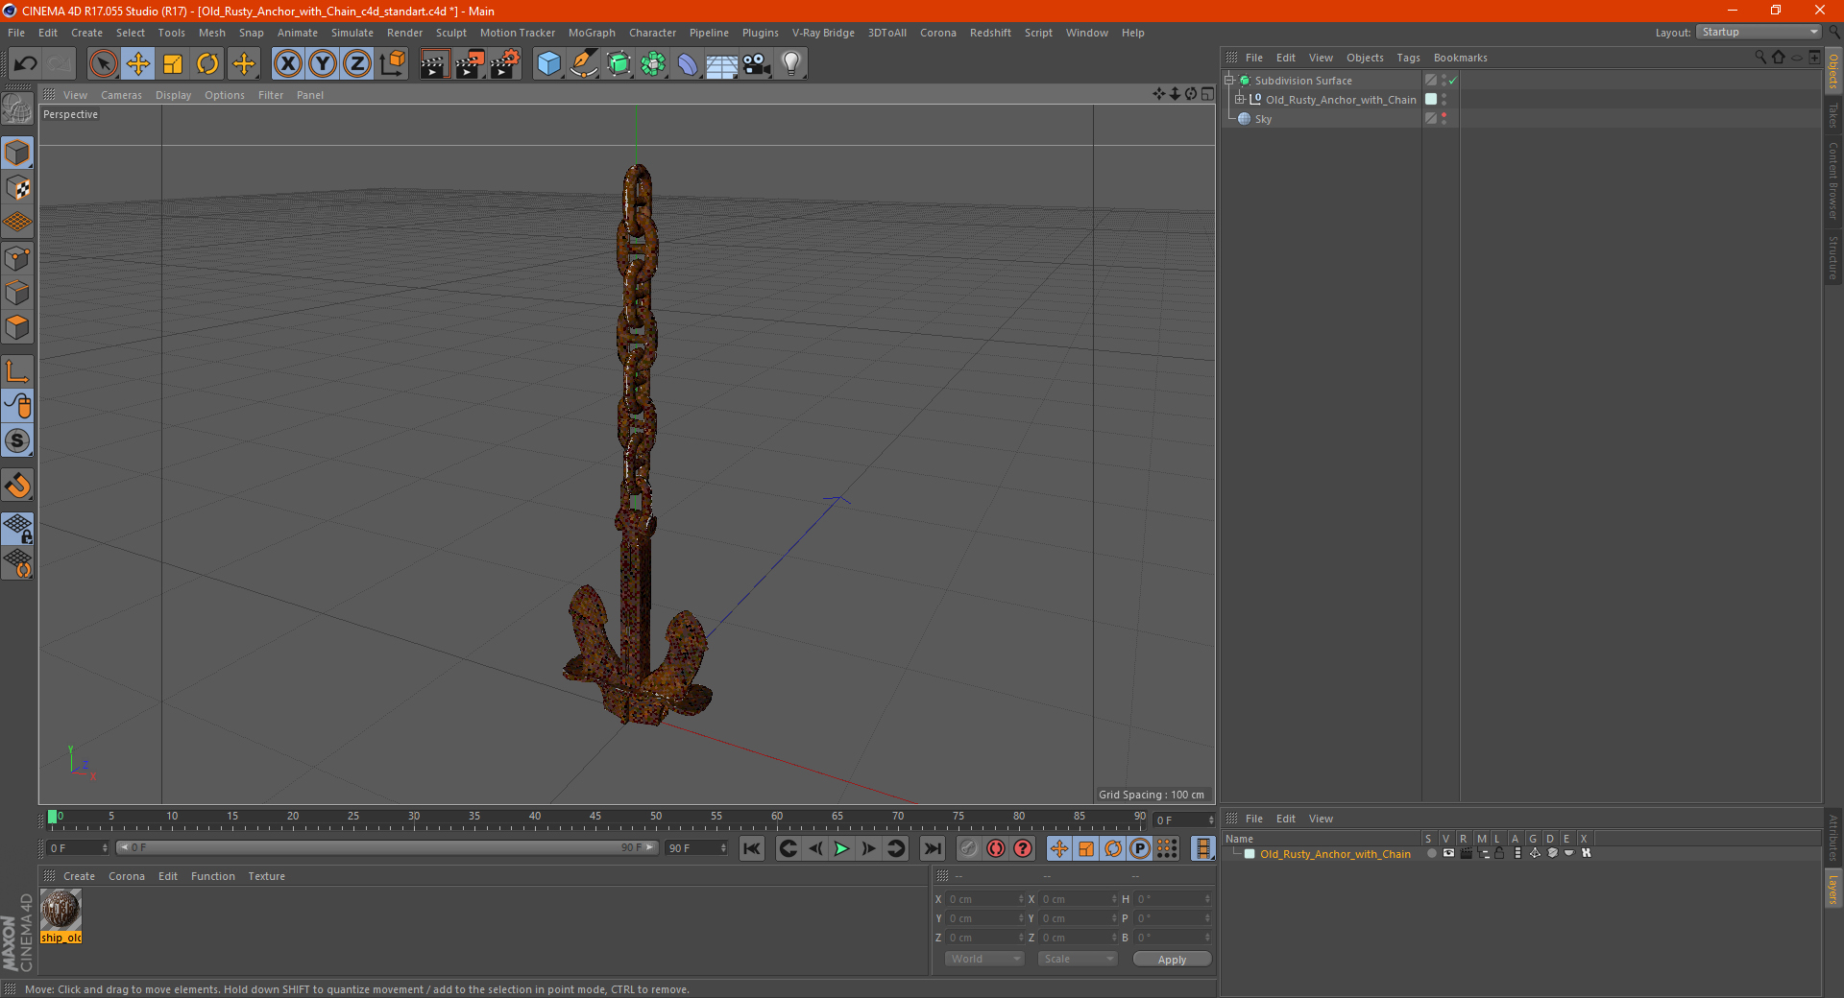Toggle Y axis lock
The height and width of the screenshot is (998, 1844).
(323, 64)
